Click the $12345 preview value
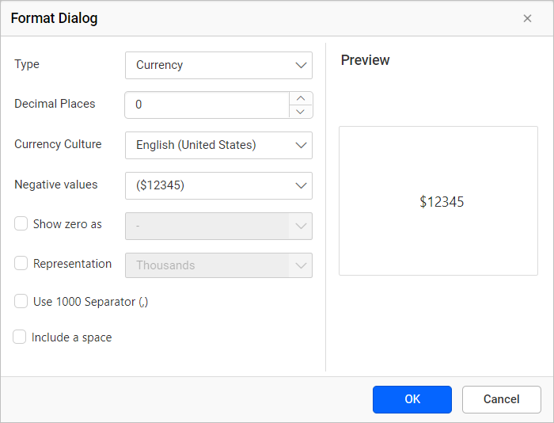The image size is (554, 423). pyautogui.click(x=442, y=202)
